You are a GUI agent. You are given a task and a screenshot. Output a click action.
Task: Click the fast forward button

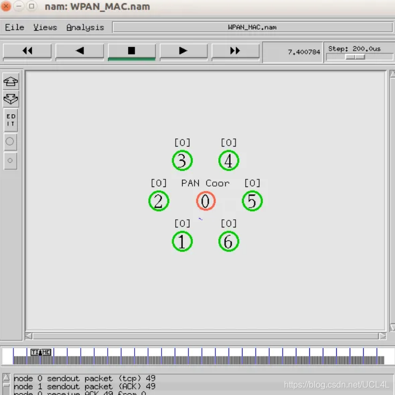pos(235,51)
